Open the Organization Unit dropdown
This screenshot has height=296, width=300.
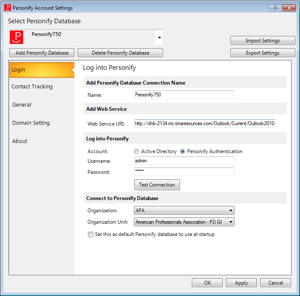coord(184,222)
